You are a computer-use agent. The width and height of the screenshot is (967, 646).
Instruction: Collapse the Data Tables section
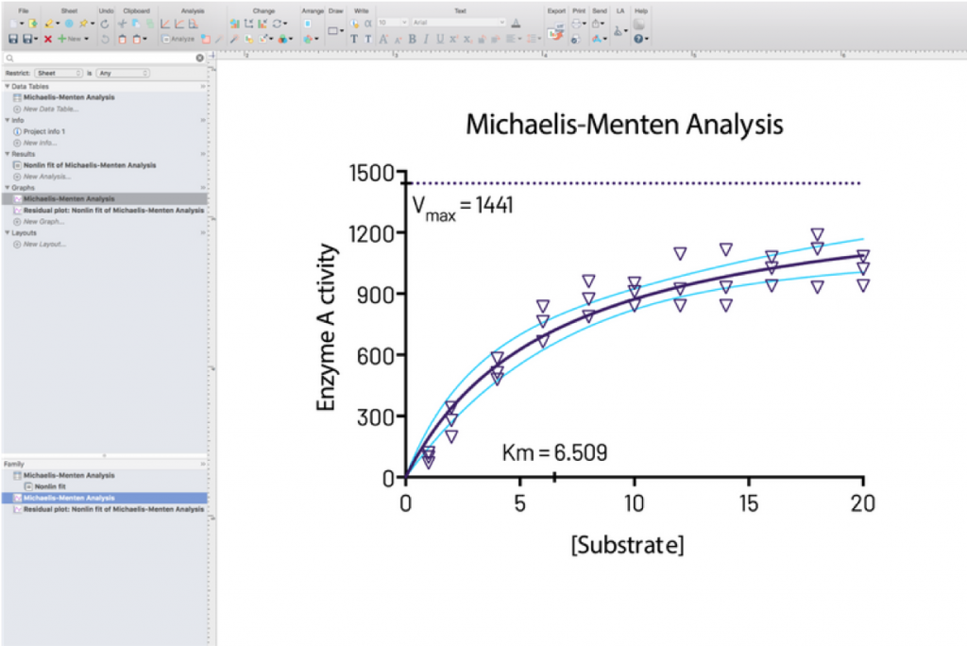(7, 86)
